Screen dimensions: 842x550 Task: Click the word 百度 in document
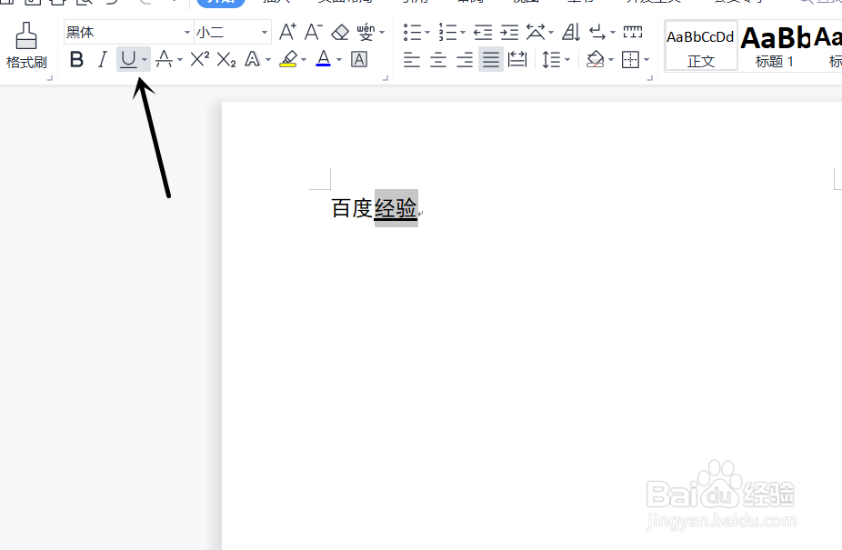352,208
